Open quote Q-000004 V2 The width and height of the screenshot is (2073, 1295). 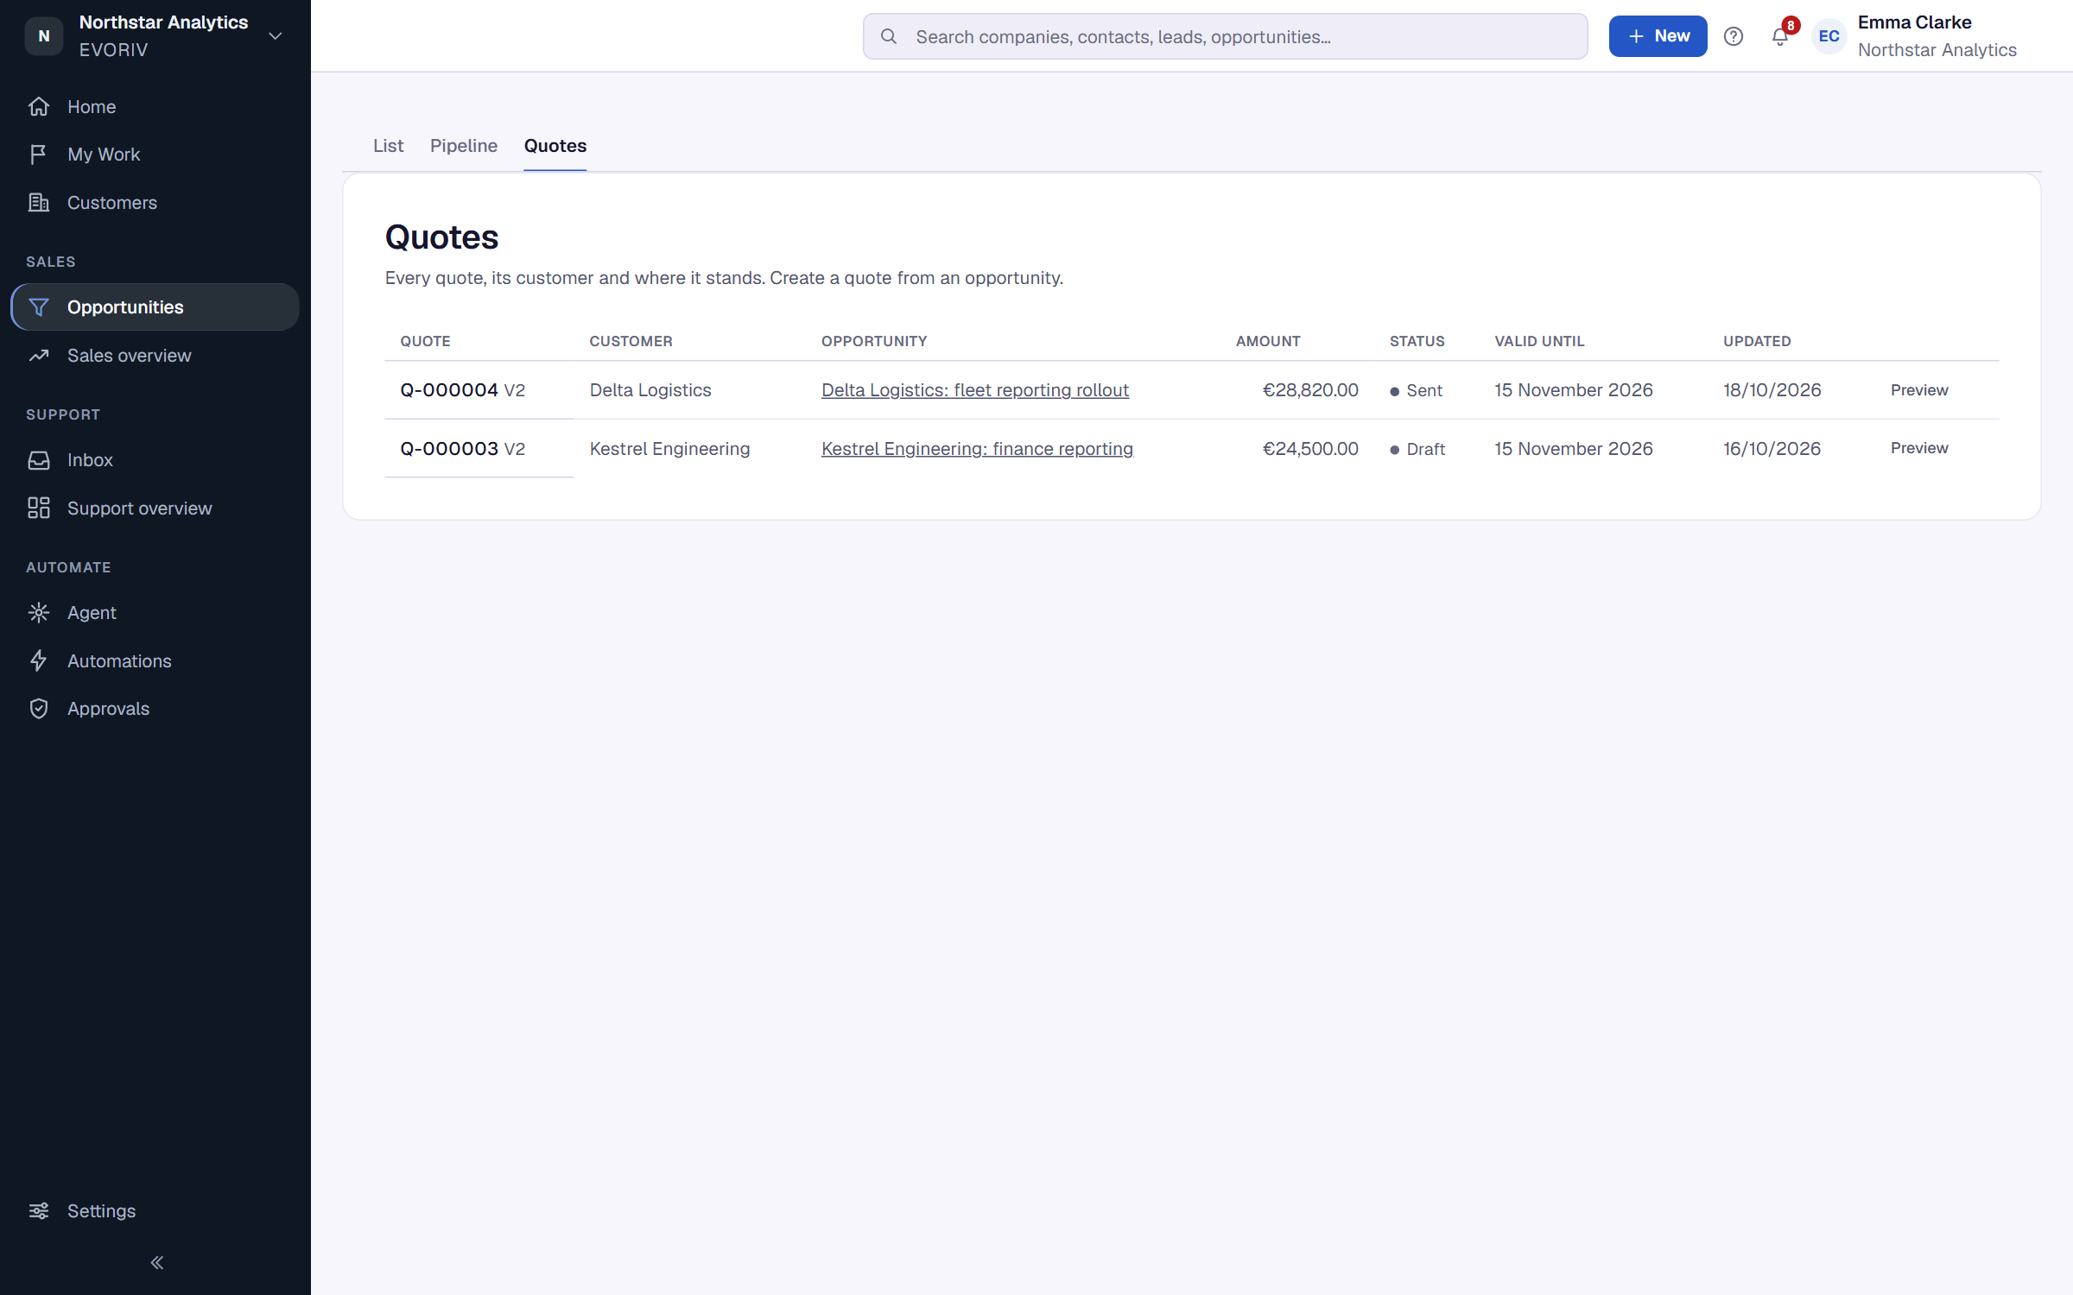coord(462,390)
